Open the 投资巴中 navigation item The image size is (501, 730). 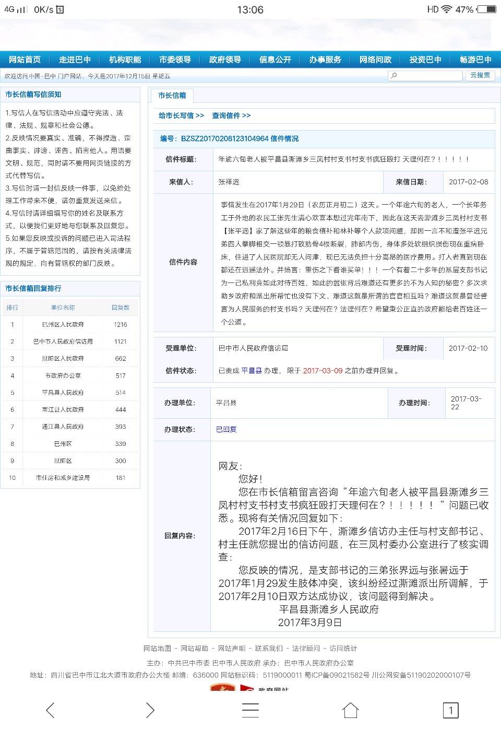pos(425,60)
